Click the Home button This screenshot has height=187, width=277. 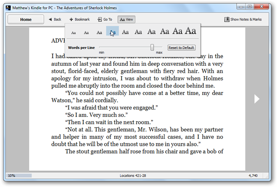click(x=26, y=19)
